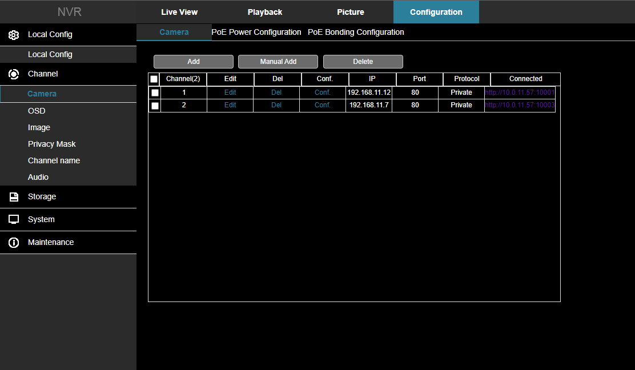Viewport: 635px width, 370px height.
Task: Click Edit for channel 2
Action: (230, 105)
